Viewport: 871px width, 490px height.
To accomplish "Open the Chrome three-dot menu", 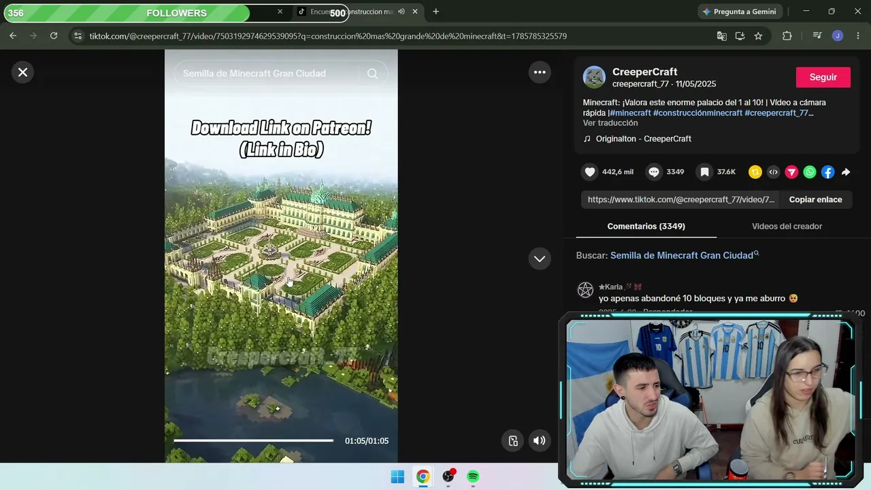I will tap(857, 36).
